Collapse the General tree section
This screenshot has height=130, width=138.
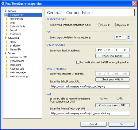6,11
